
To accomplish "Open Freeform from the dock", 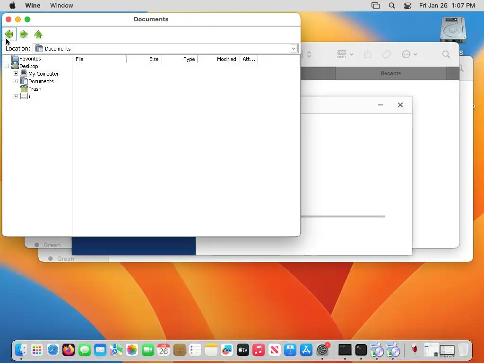I will tap(227, 350).
